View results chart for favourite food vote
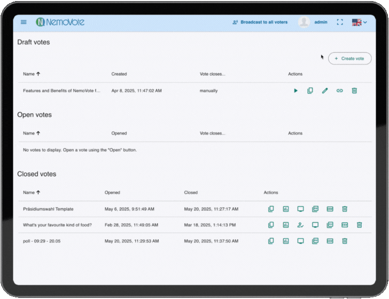 click(286, 225)
